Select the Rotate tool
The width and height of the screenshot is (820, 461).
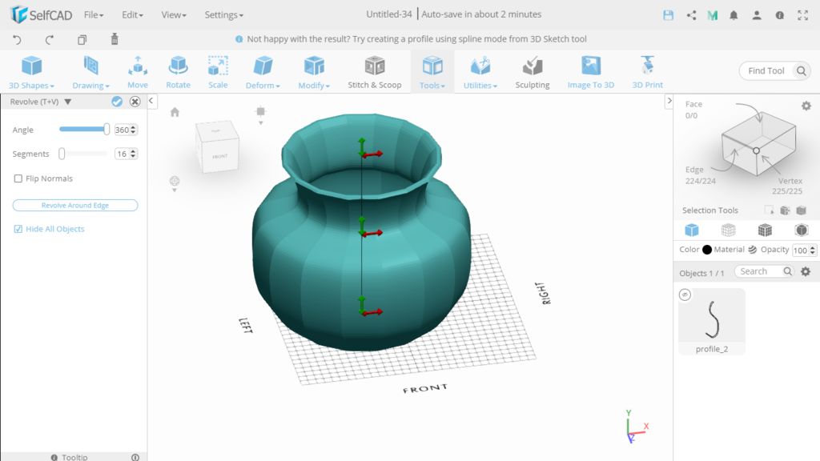pos(178,72)
